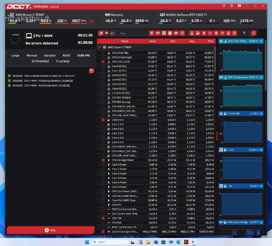Click the taskbar search box
272x246 pixels.
click(x=110, y=242)
